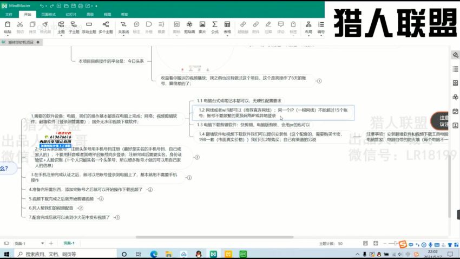Expand node 5.视频下载完成之后 children counter

(x=101, y=199)
